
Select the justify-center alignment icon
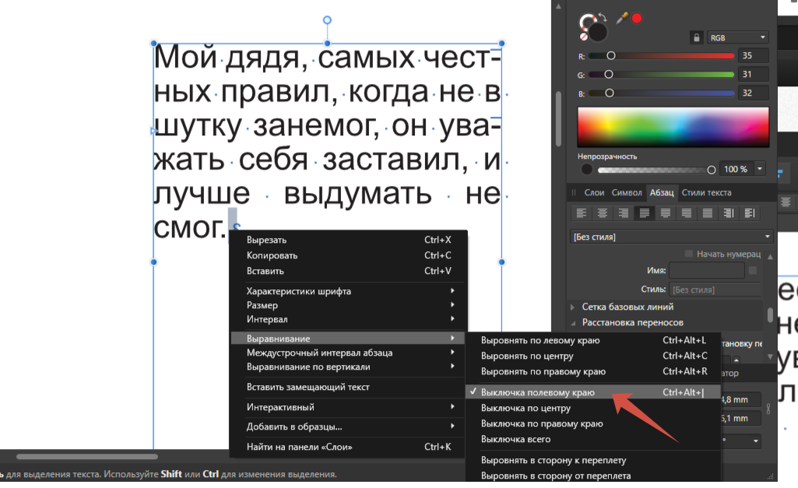pos(664,212)
